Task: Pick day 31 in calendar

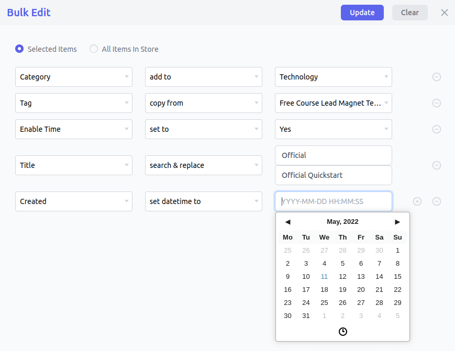Action: click(306, 315)
